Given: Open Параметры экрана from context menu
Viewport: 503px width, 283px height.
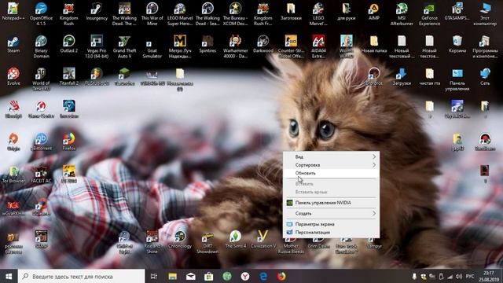Looking at the screenshot, I should click(x=331, y=224).
